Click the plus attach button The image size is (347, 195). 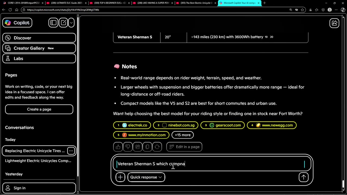coord(120,177)
